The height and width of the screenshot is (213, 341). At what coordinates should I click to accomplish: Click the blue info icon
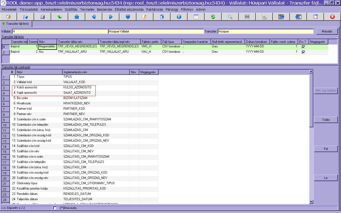pyautogui.click(x=179, y=17)
